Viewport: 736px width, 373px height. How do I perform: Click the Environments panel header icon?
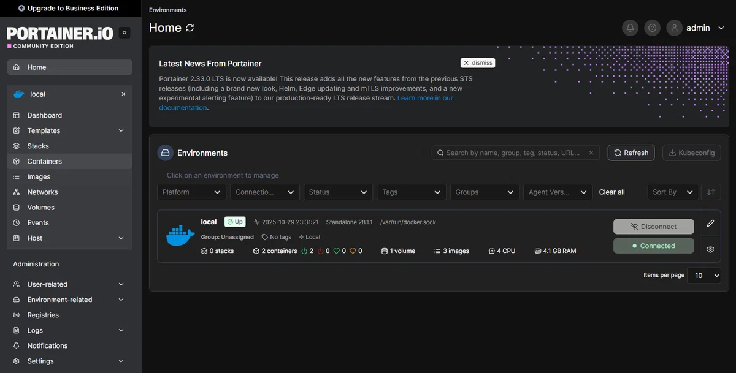tap(165, 153)
